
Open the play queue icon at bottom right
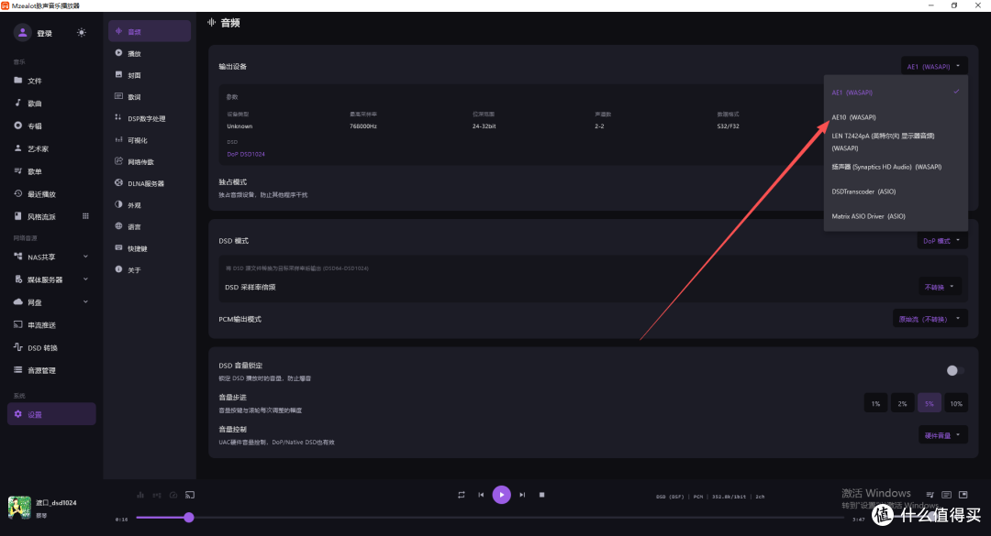[x=930, y=495]
